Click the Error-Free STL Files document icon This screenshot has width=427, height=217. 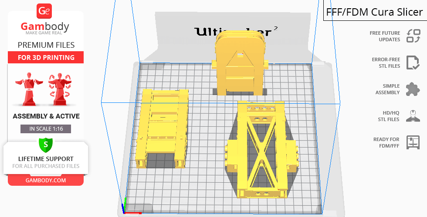click(413, 62)
